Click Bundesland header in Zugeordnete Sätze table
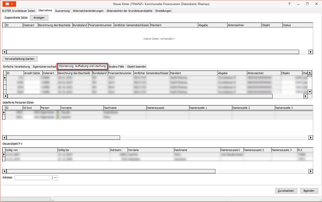322x202 pixels. coord(80,25)
